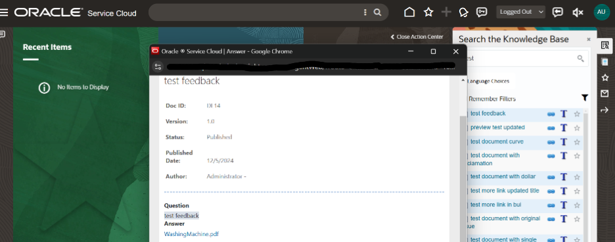Click T icon for 'test more link in bui'
The height and width of the screenshot is (242, 615).
(x=564, y=205)
